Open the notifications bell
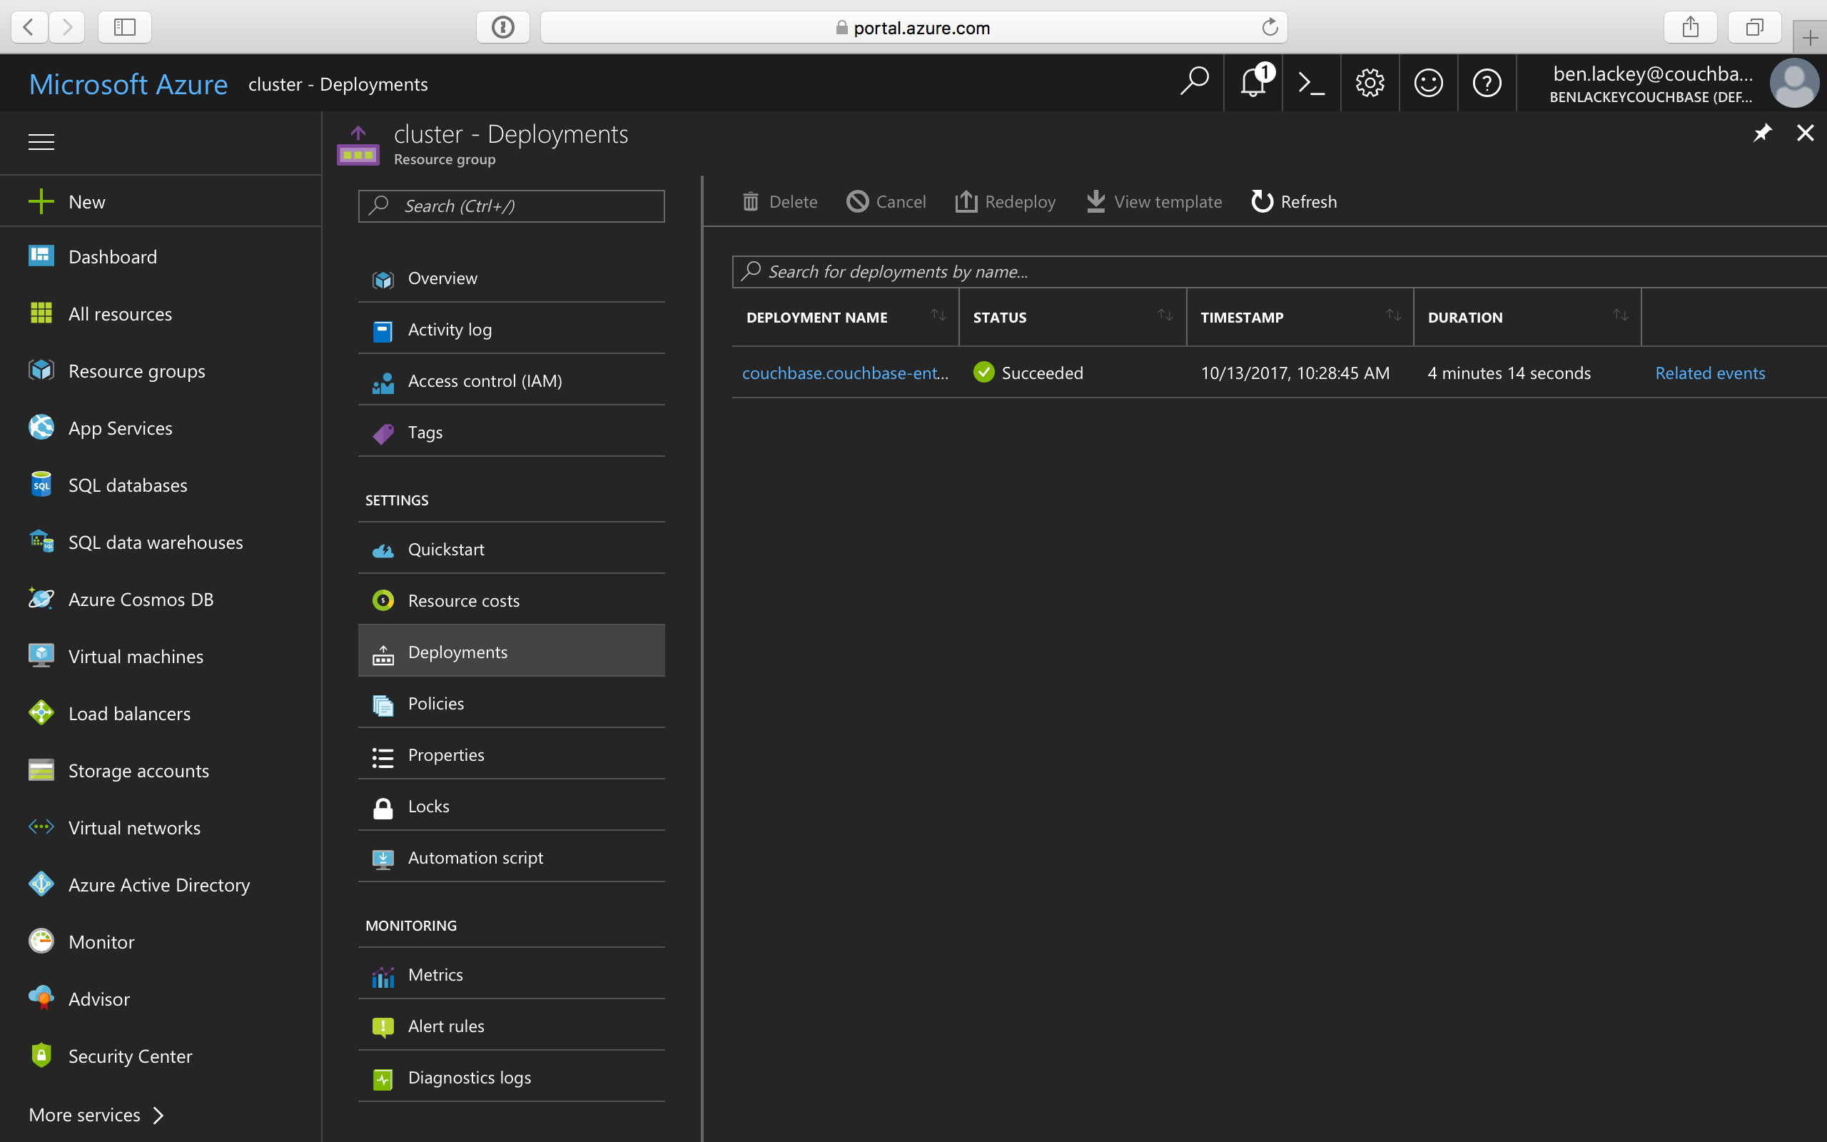Image resolution: width=1827 pixels, height=1142 pixels. click(1252, 82)
